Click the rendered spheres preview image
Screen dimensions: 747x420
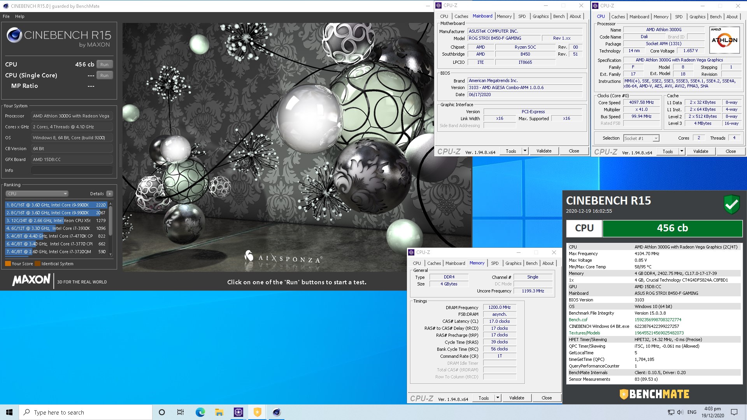297,147
